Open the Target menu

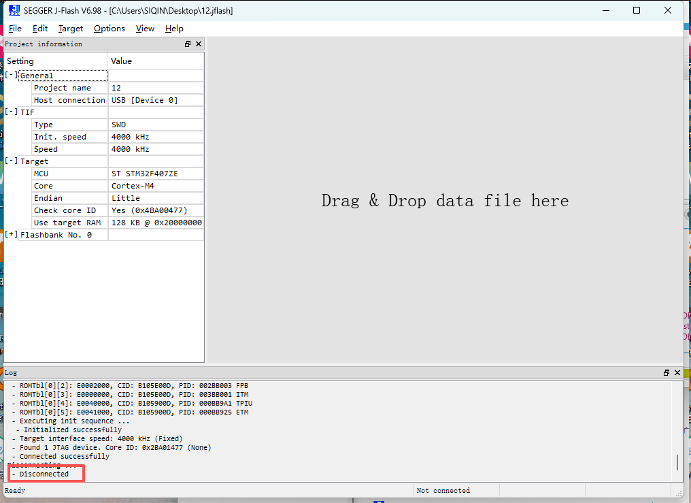point(71,29)
